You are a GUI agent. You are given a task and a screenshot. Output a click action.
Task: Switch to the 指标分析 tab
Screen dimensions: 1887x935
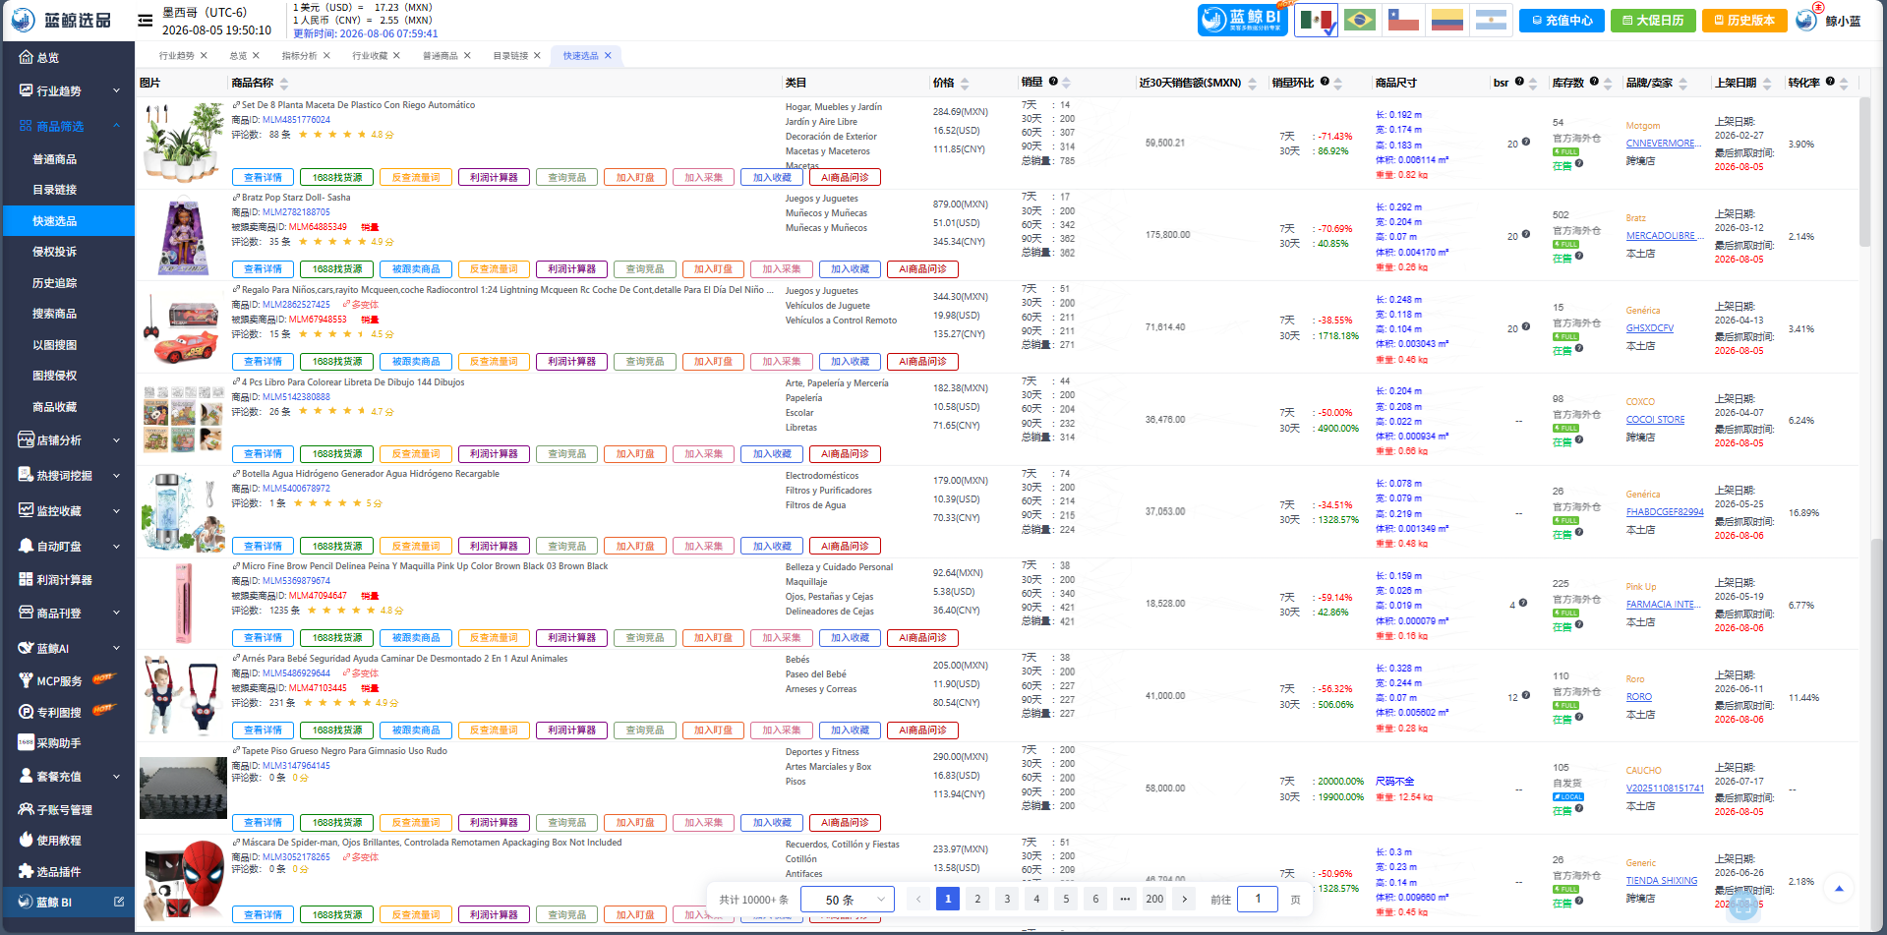tap(299, 56)
